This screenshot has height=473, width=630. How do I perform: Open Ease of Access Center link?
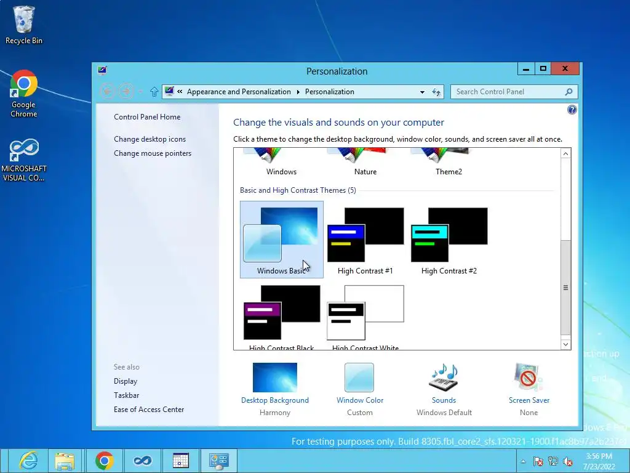tap(149, 410)
